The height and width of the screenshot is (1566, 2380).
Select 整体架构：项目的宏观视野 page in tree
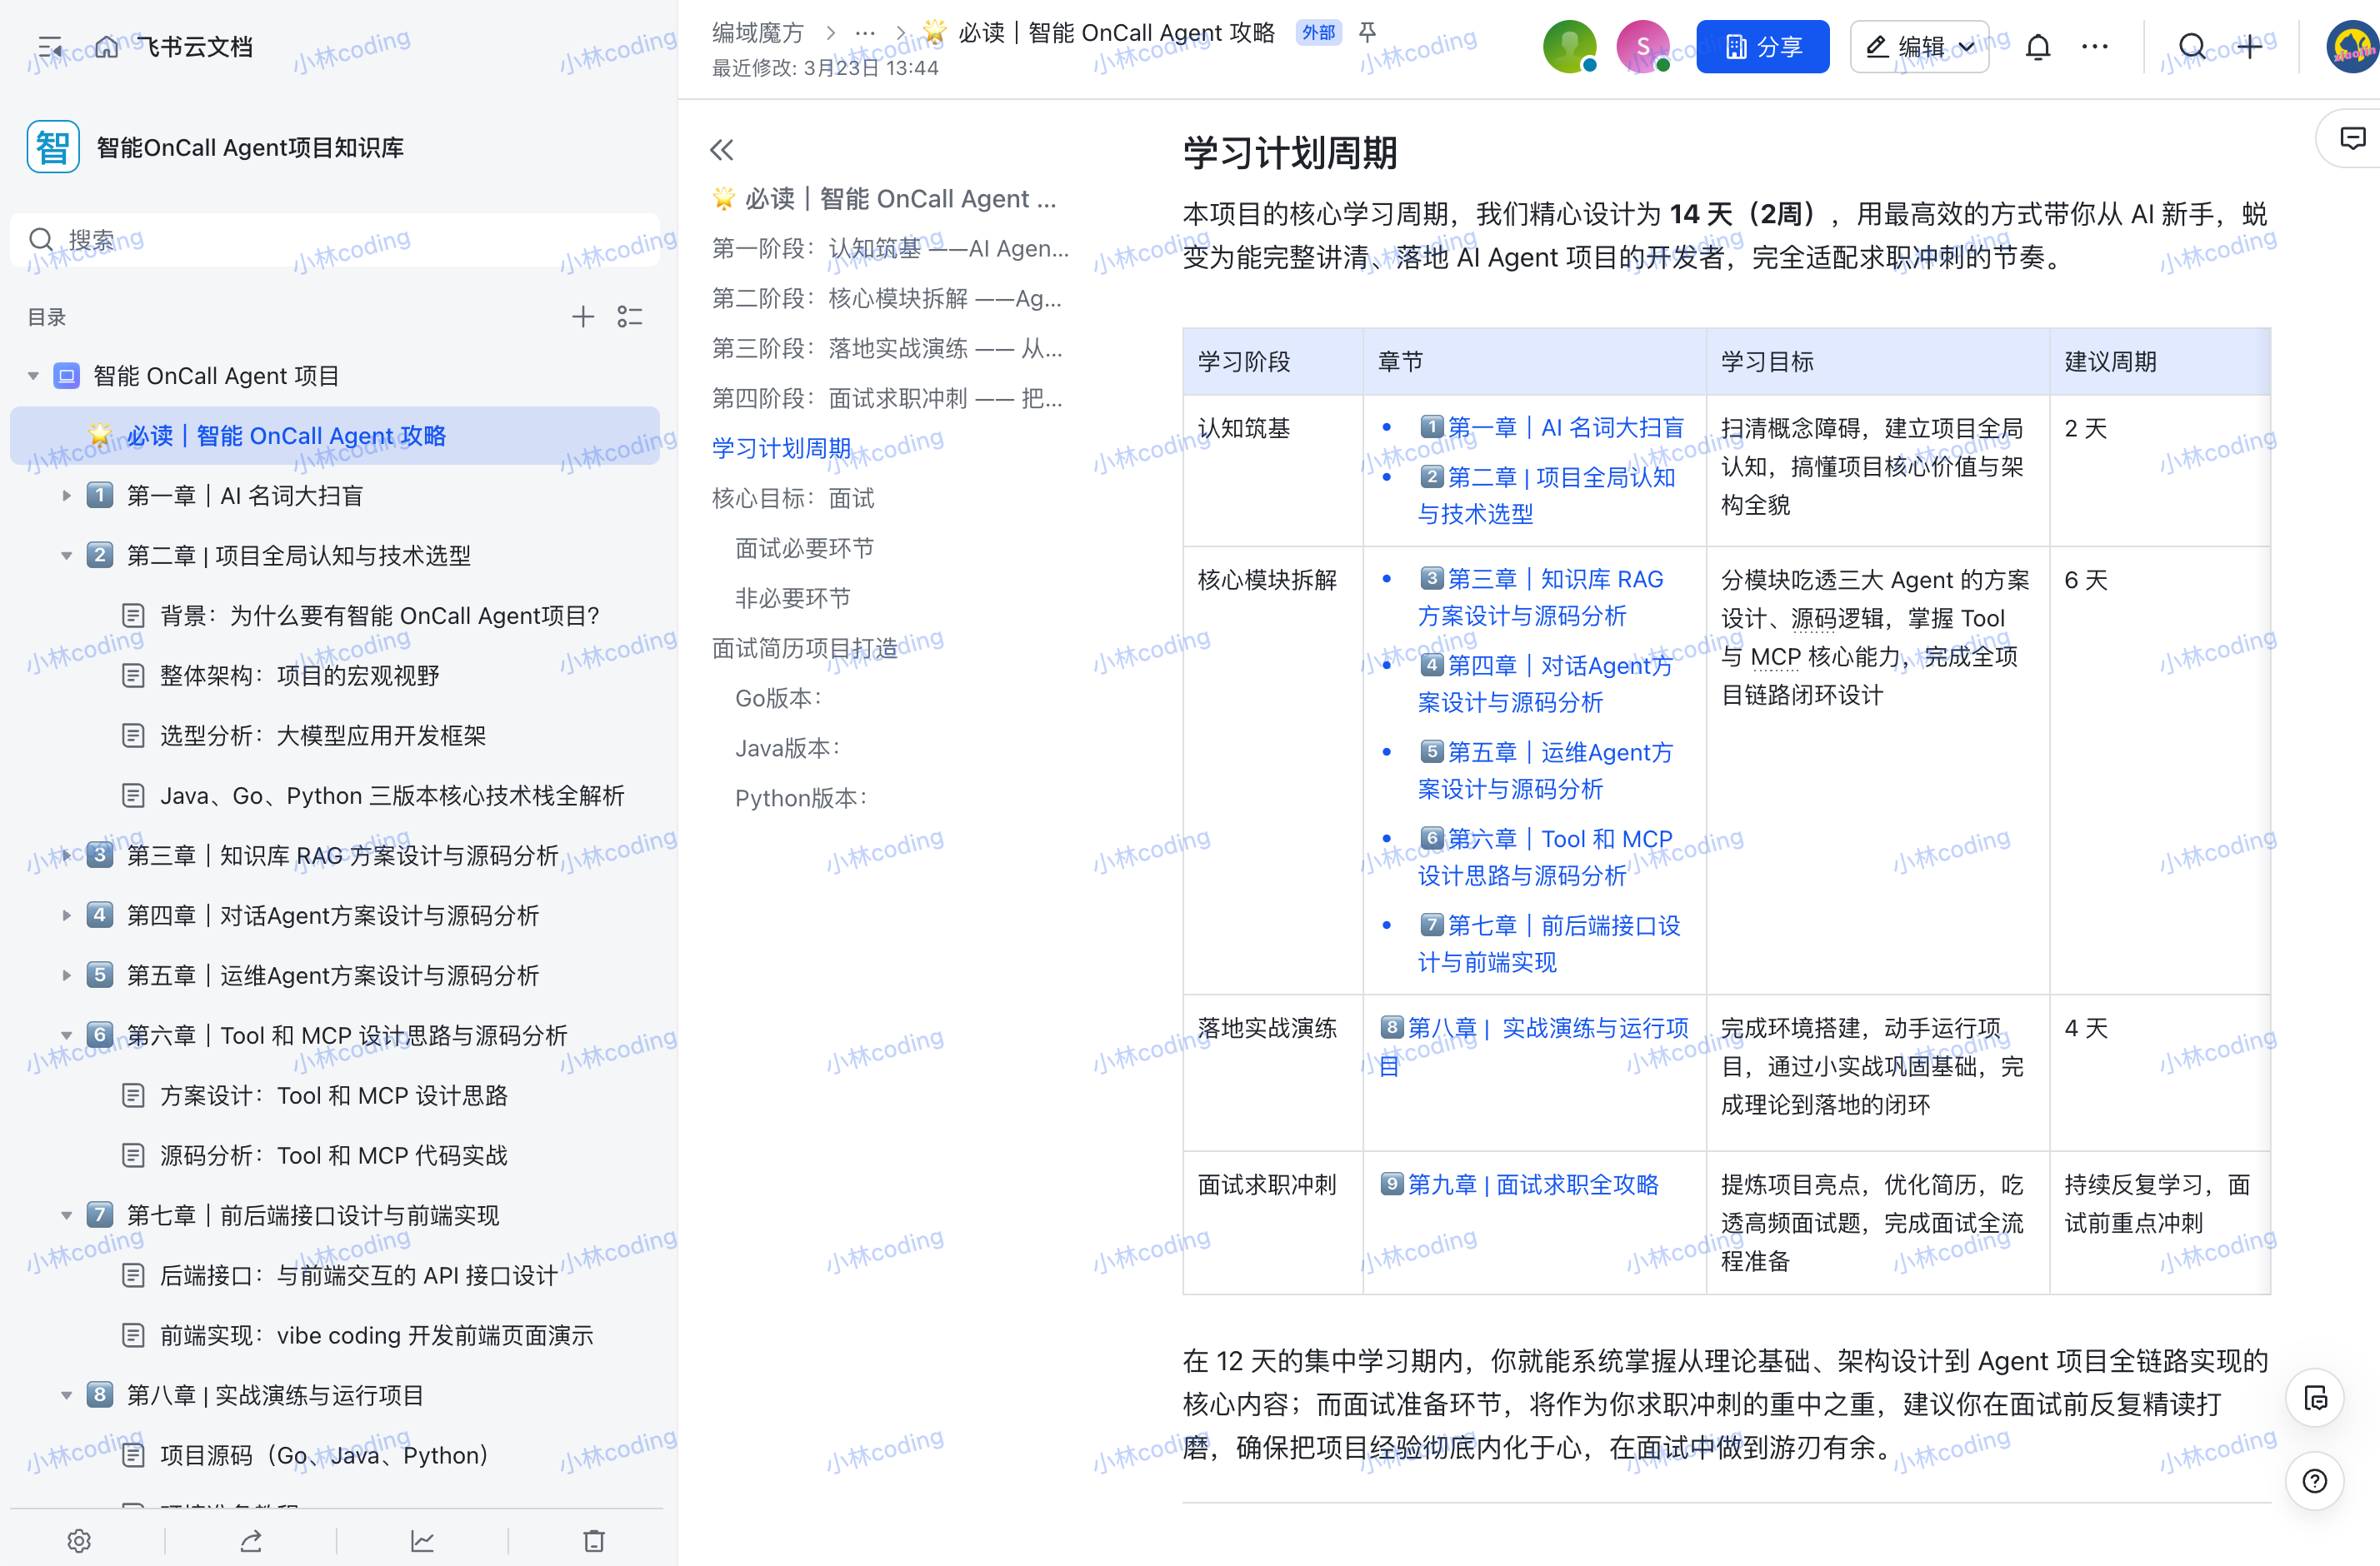tap(299, 676)
